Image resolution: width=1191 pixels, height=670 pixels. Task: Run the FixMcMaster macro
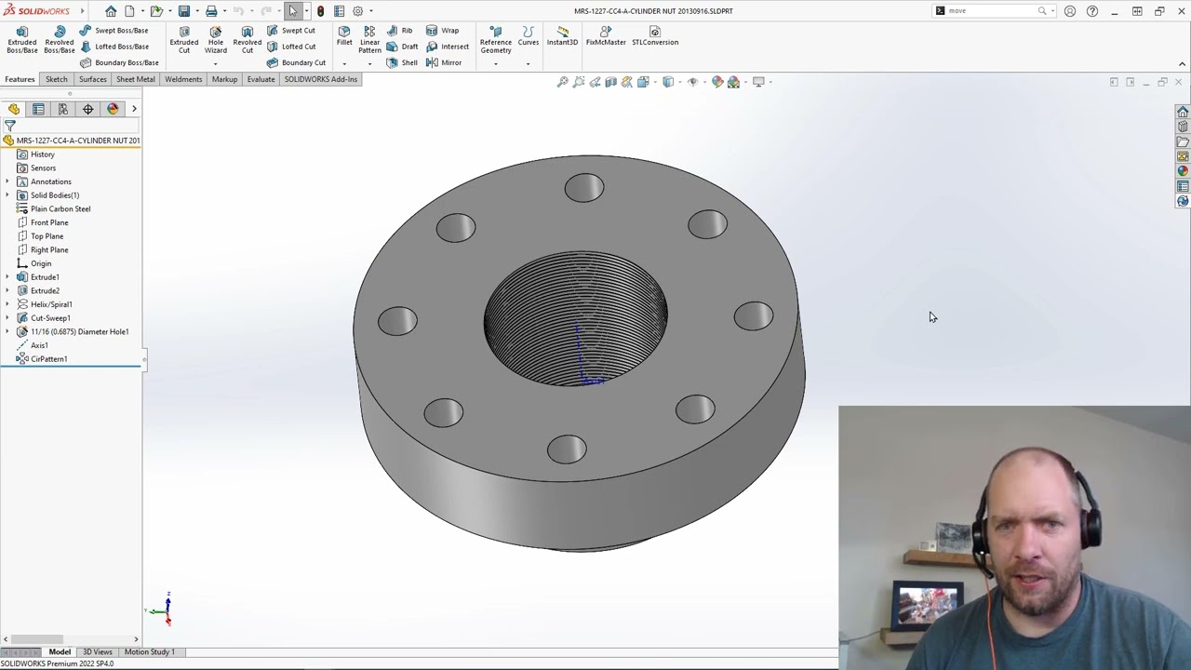coord(606,36)
